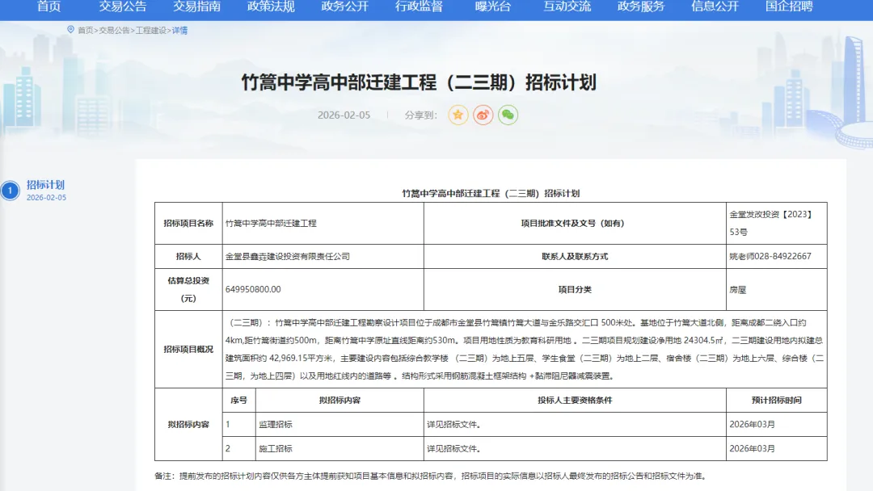Open 信息公开 navigation menu
Image resolution: width=873 pixels, height=491 pixels.
coord(715,6)
